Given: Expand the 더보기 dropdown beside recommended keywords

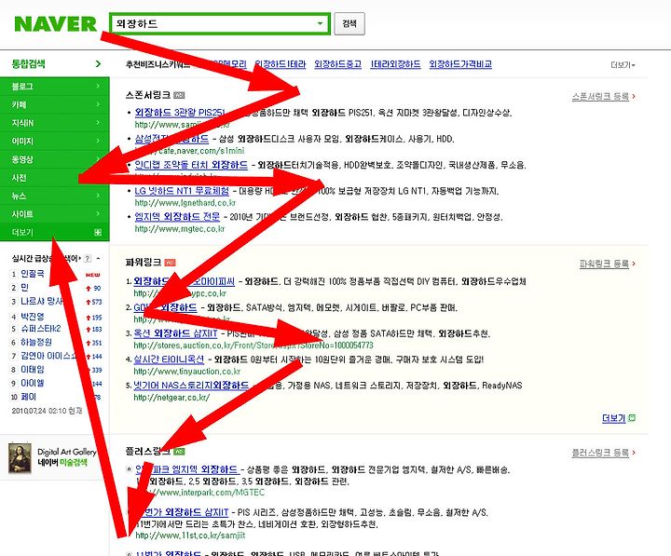Looking at the screenshot, I should point(623,65).
